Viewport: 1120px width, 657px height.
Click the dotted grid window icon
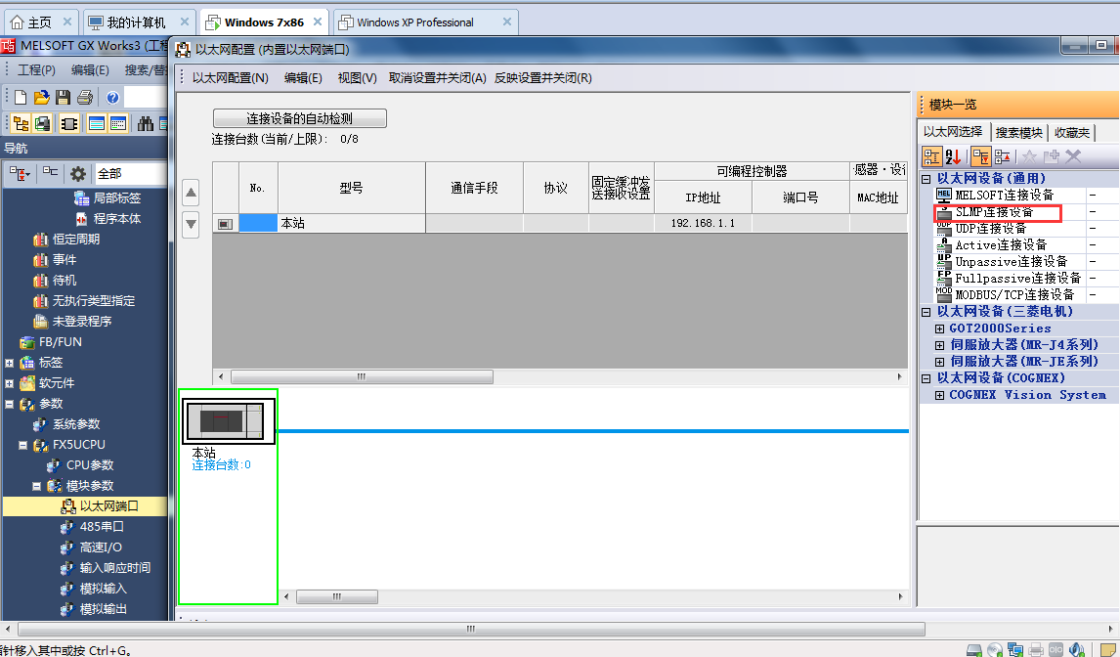pos(118,124)
